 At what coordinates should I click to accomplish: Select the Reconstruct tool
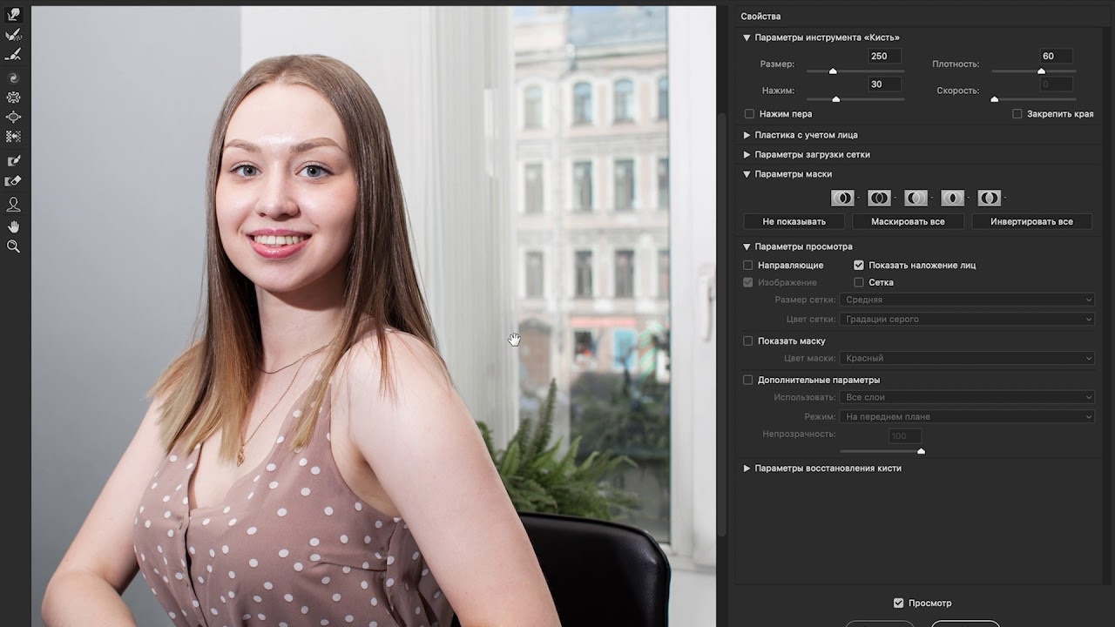(x=13, y=35)
